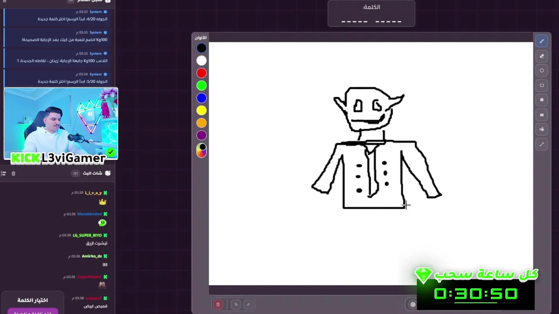Clear canvas with the red trash button

[218, 304]
